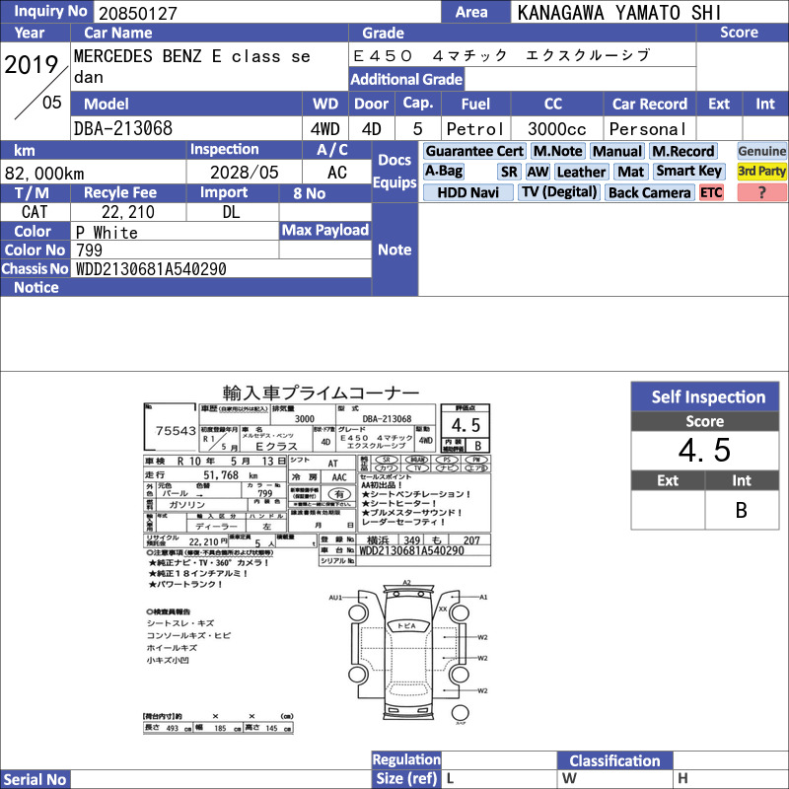
Task: Click A/C value AC
Action: (x=337, y=172)
